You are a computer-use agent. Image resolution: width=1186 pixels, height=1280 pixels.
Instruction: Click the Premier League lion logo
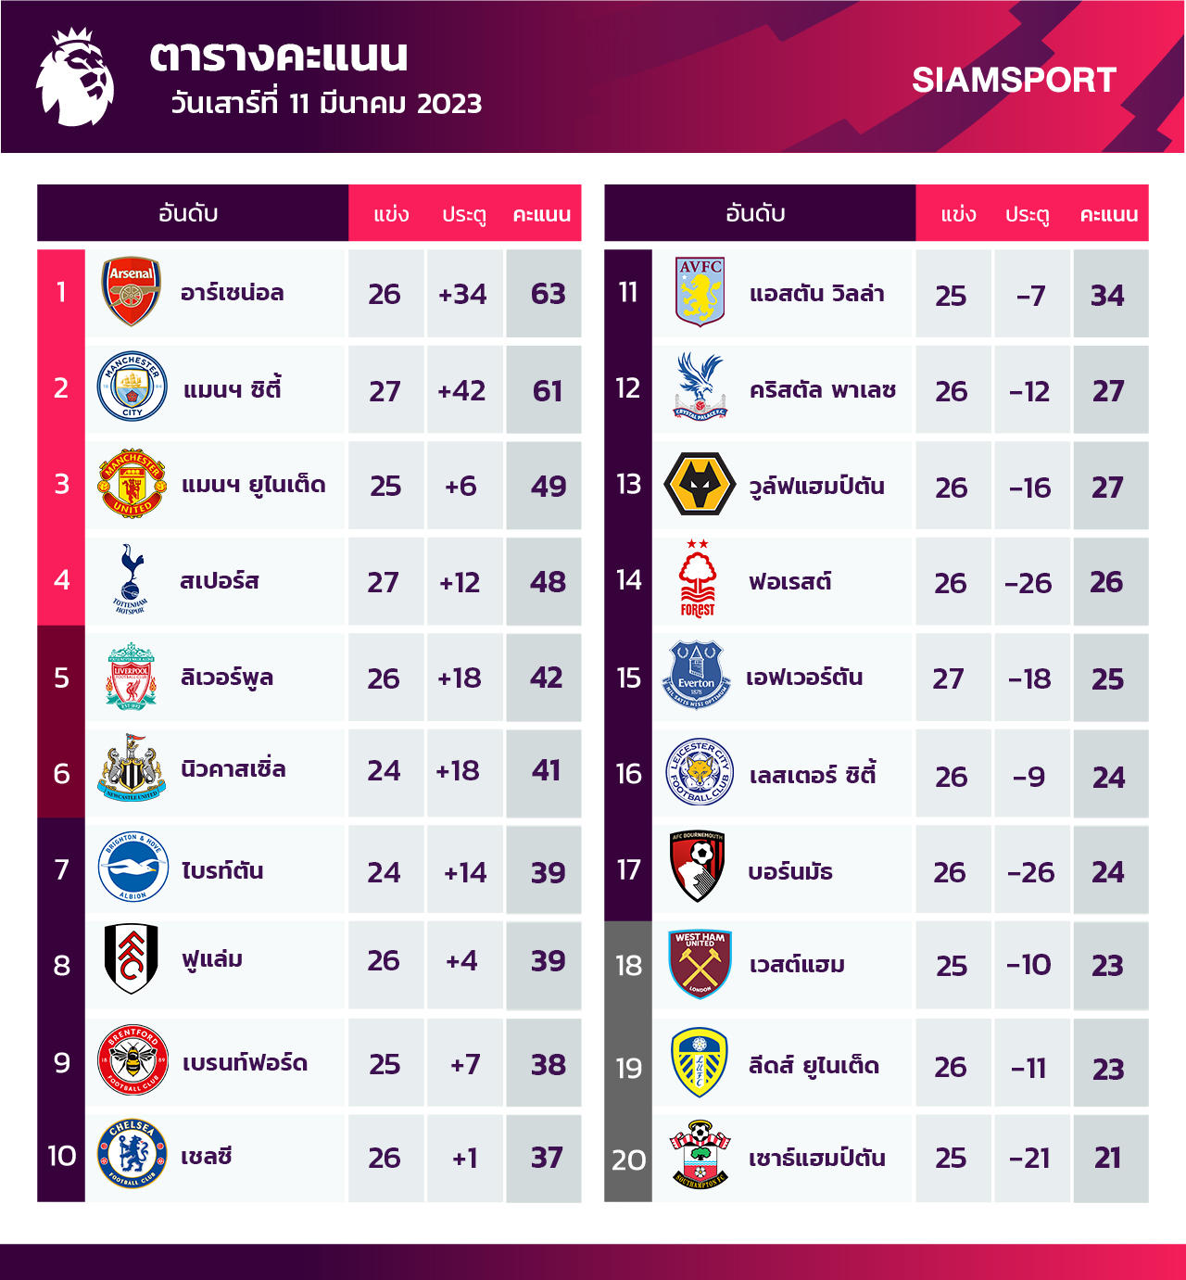[x=76, y=78]
